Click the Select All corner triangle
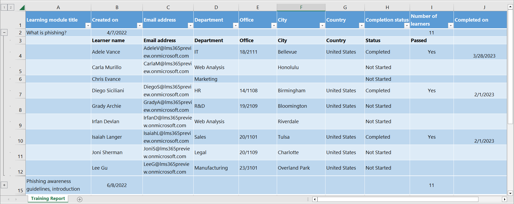514x204 pixels. (22, 7)
